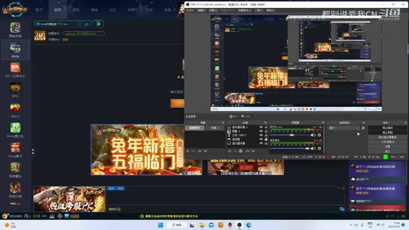Remove the selected scene with the minus icon
Screen dimensions: 409x230
tap(193, 151)
